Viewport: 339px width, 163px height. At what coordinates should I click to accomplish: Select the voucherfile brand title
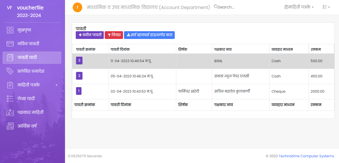pyautogui.click(x=30, y=8)
